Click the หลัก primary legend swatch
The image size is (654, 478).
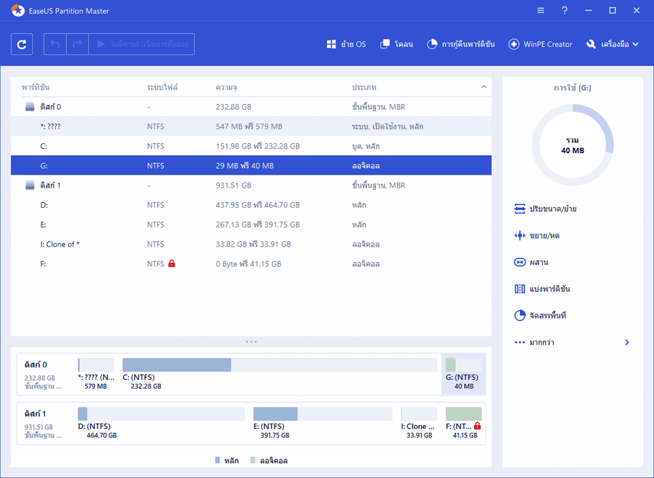[x=217, y=460]
